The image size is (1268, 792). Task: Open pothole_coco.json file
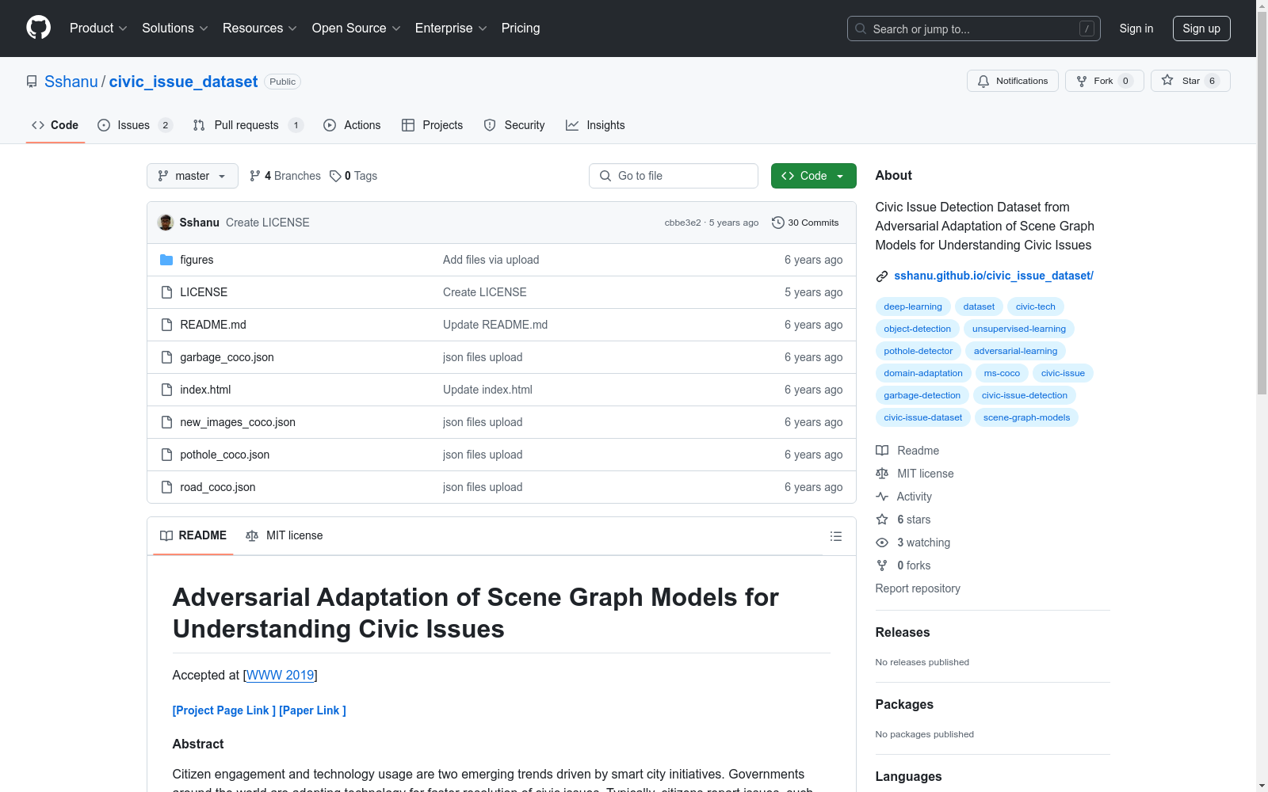(x=225, y=455)
